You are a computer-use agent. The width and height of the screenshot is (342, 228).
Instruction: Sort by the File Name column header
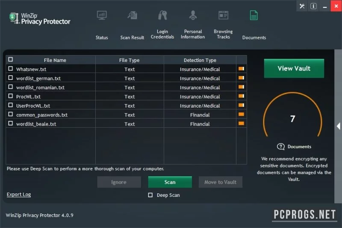point(55,60)
